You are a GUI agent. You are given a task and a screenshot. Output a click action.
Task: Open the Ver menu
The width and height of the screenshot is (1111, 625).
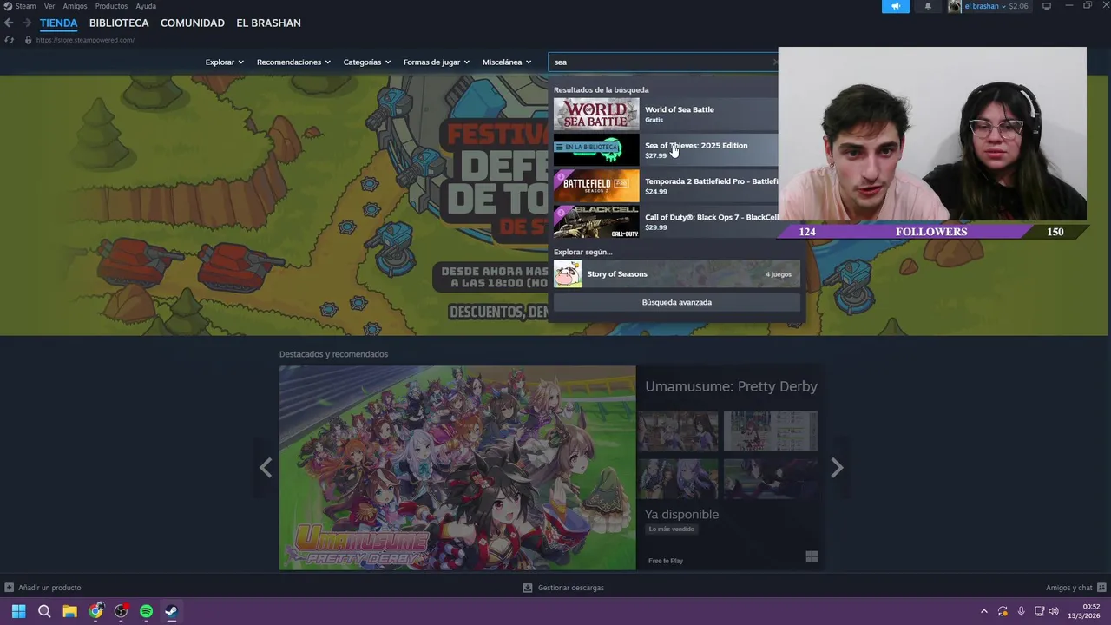[49, 6]
